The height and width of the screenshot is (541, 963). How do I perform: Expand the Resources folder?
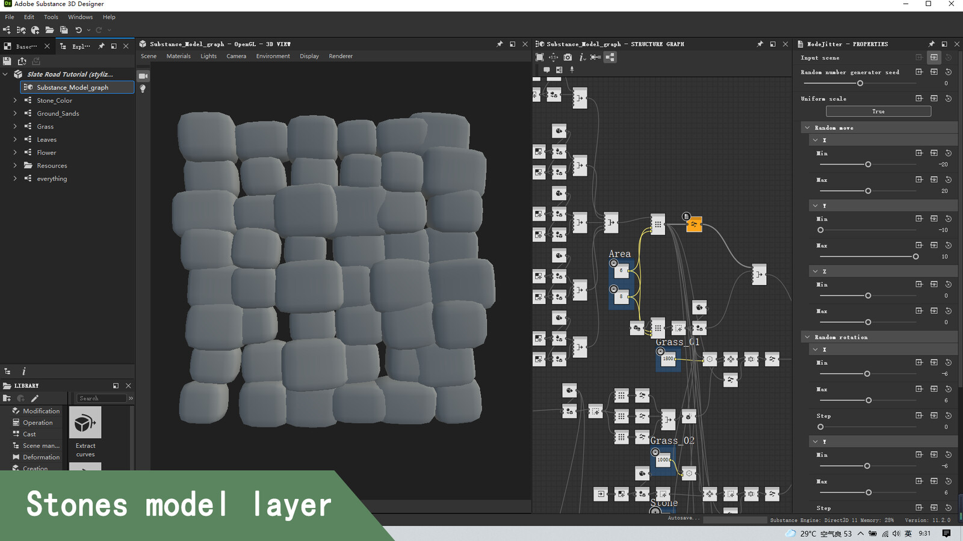(15, 165)
